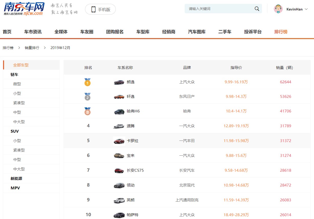
Task: Select 小型 under SUV
Action: [17, 141]
